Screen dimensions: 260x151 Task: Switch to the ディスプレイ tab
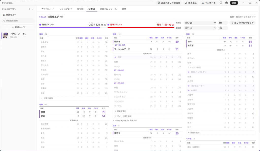click(x=66, y=9)
